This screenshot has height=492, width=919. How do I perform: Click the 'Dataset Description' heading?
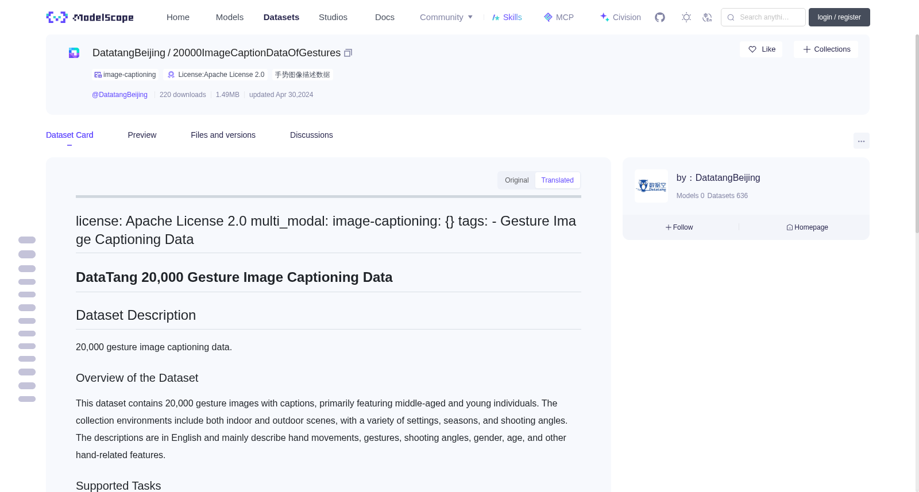tap(136, 315)
